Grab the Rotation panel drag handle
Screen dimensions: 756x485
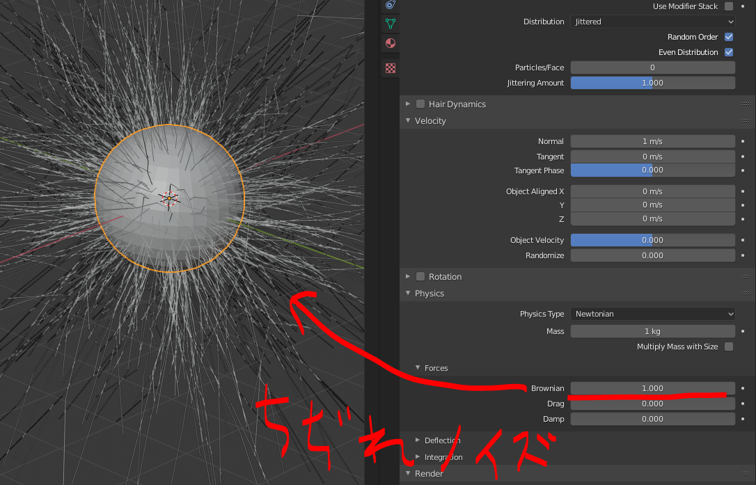746,277
